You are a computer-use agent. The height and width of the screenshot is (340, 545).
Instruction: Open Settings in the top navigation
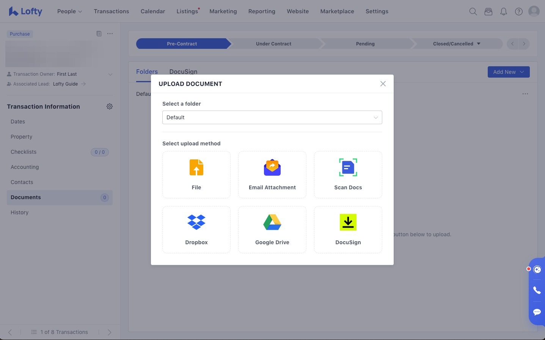coord(377,11)
